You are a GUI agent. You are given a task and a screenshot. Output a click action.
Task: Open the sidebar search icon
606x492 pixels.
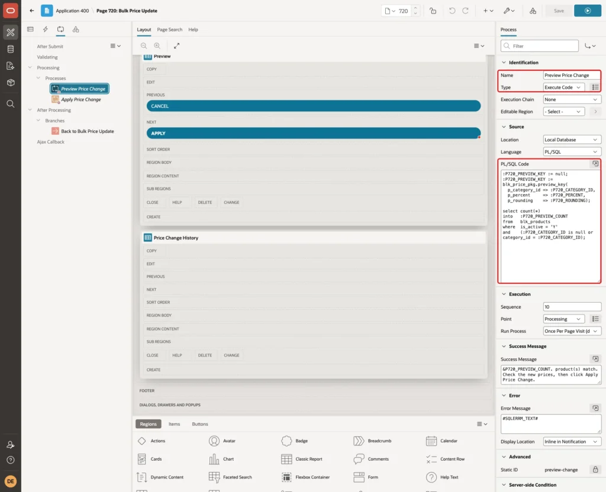[11, 104]
